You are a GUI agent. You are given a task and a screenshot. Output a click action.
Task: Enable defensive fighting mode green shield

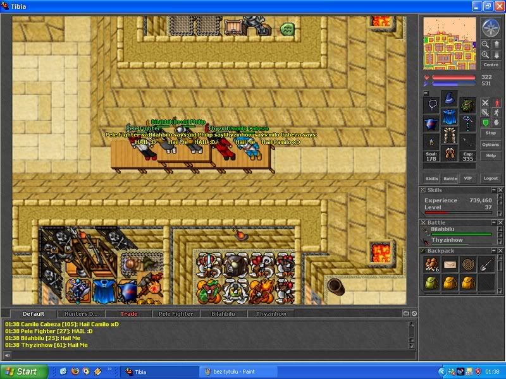point(485,123)
